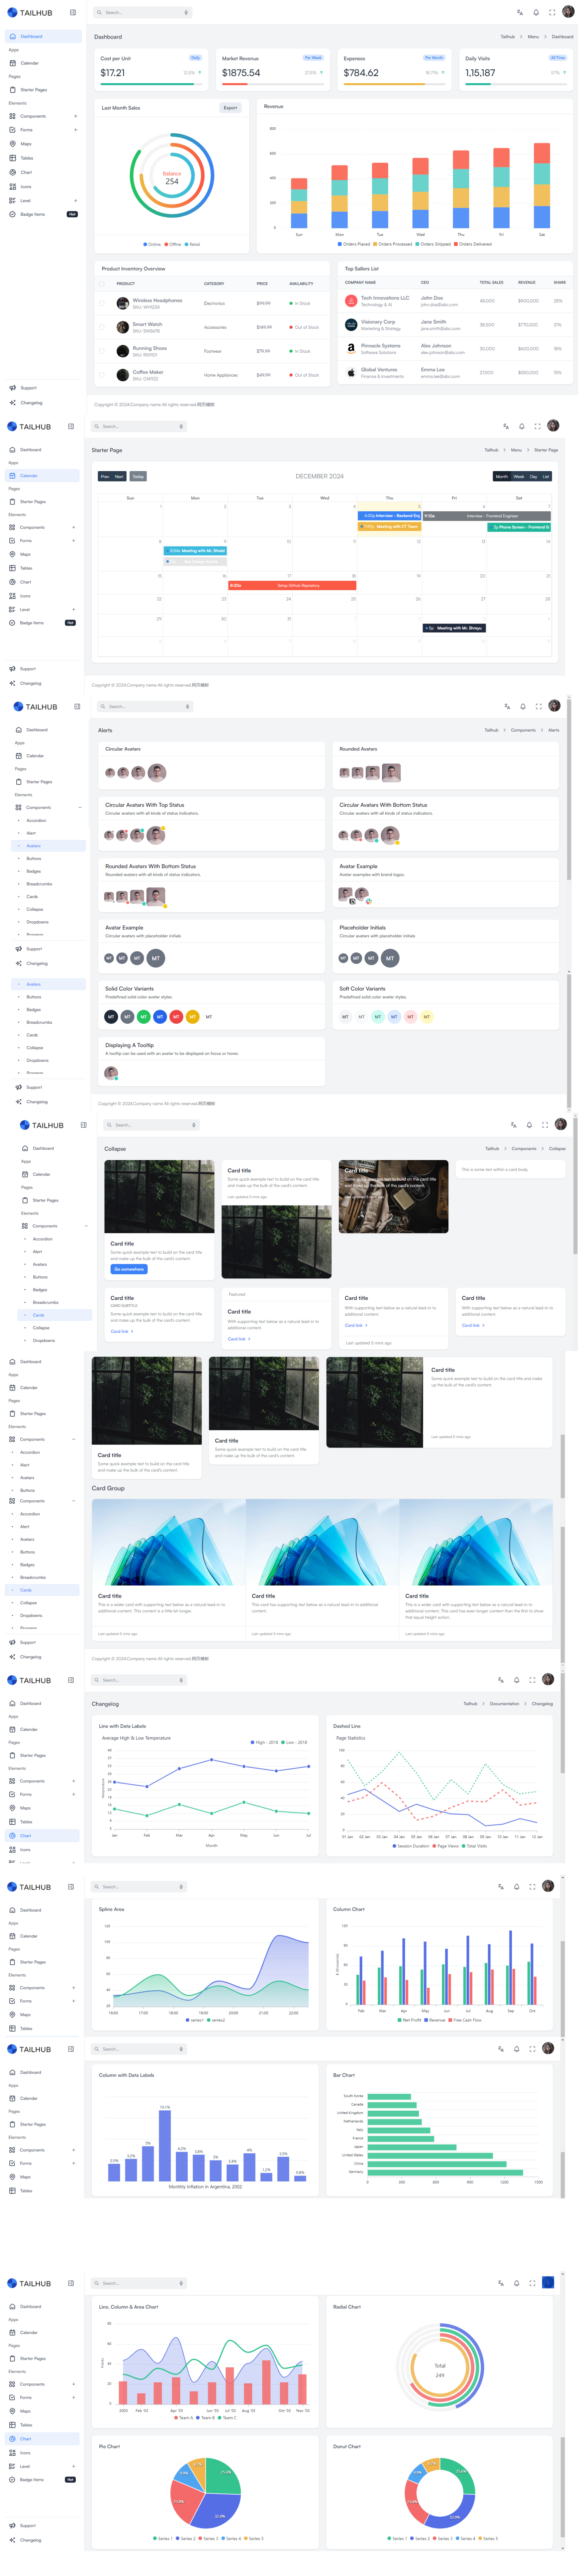
Task: Click the Visionary Corp logo icon
Action: (x=351, y=325)
